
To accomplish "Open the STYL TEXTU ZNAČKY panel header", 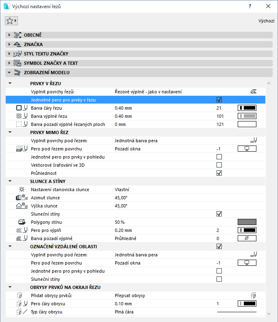I will pos(139,54).
